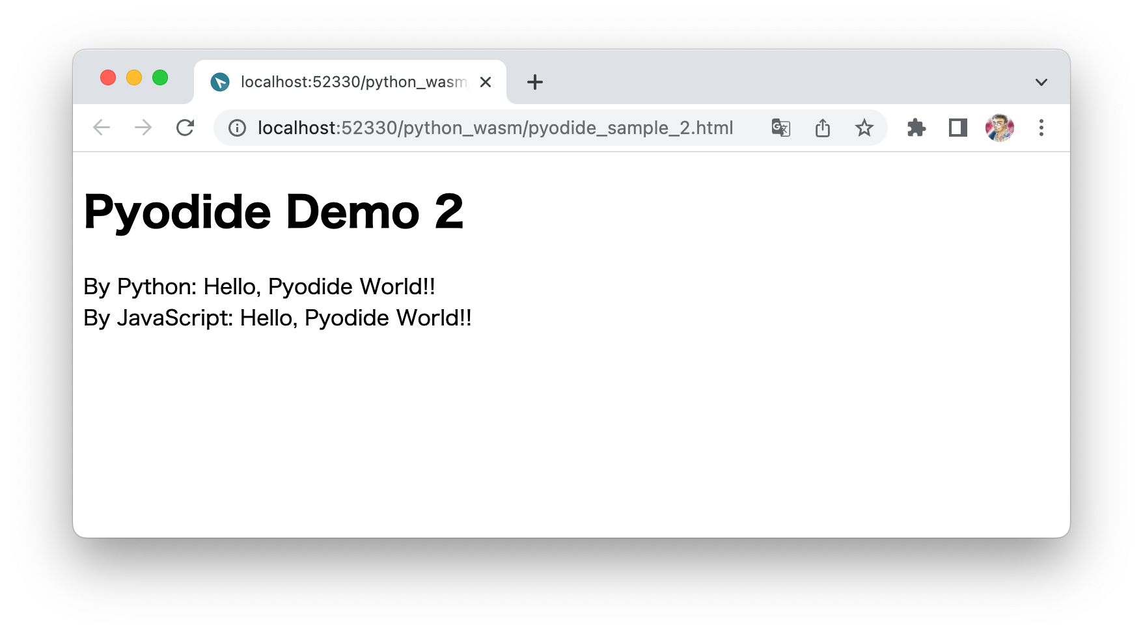Click the forward navigation arrow
Screen dimensions: 1143x634
click(x=143, y=128)
